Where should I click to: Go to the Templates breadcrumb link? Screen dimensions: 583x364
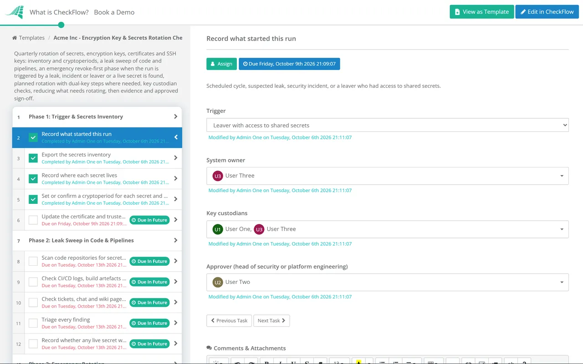tap(32, 38)
